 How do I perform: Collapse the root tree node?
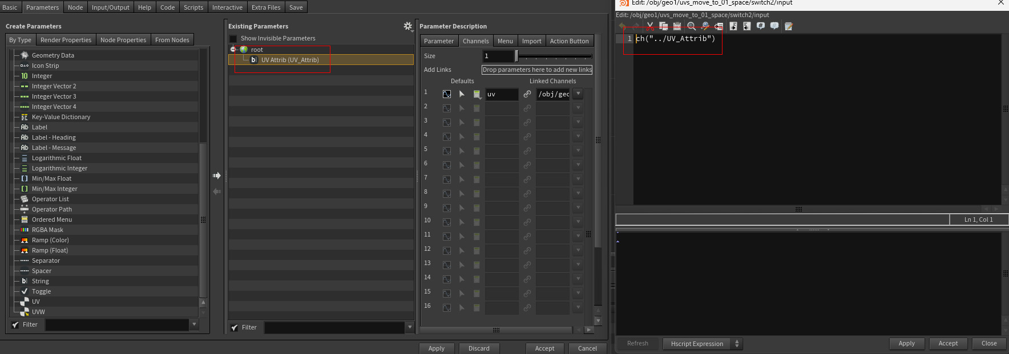(233, 50)
